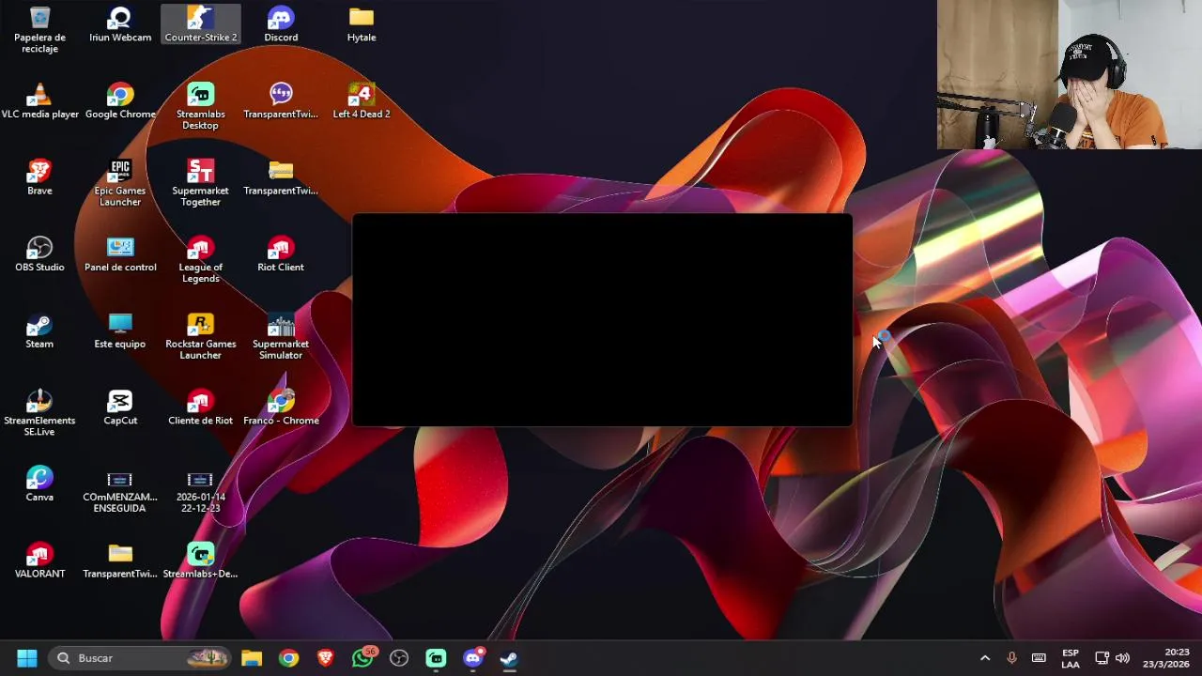
Task: Select the Panel de control desktop icon
Action: (x=120, y=254)
